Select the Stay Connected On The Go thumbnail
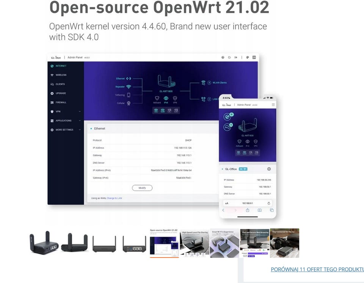Image resolution: width=364 pixels, height=283 pixels. coord(285,243)
